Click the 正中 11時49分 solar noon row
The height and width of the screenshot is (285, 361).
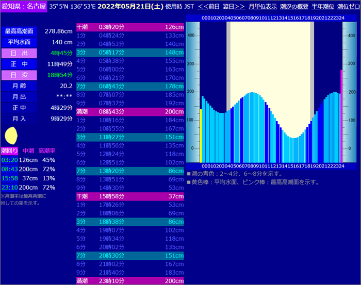tap(37, 64)
